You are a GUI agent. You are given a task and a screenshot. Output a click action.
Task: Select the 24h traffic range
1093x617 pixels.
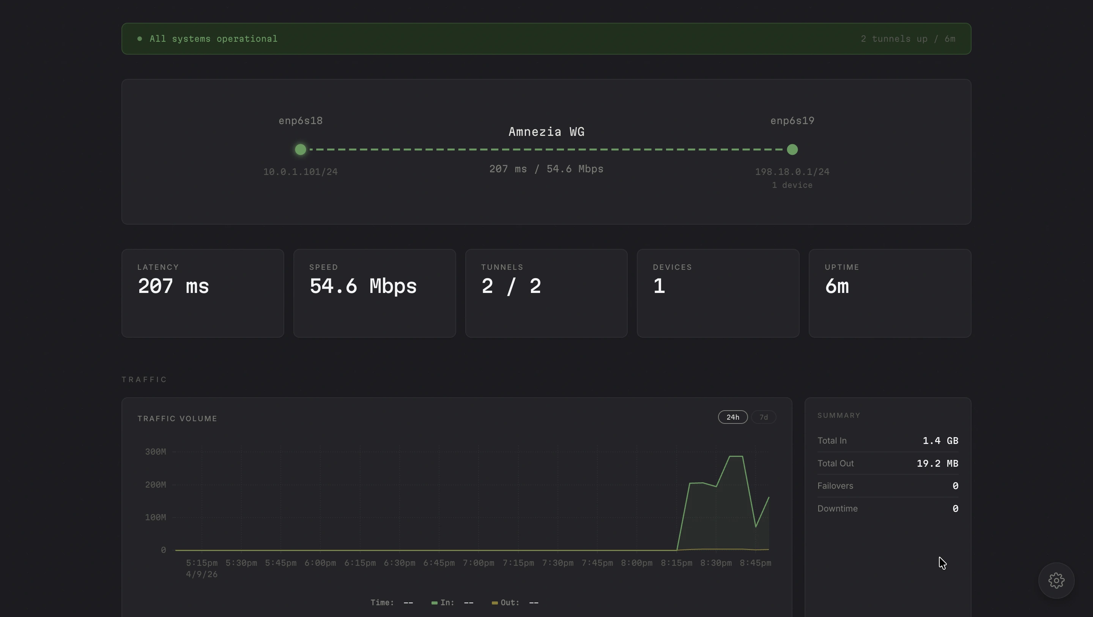732,417
